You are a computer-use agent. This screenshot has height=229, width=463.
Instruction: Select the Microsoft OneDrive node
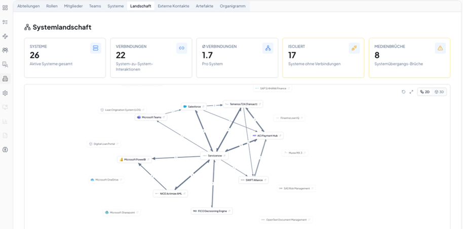tap(106, 180)
